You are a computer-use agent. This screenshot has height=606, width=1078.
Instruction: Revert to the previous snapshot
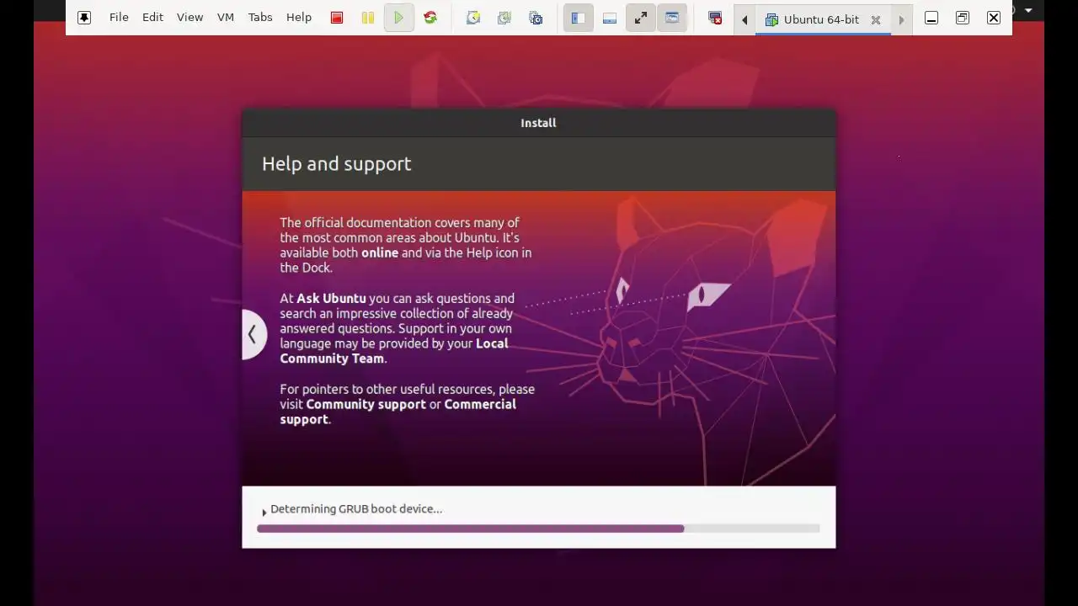[x=504, y=18]
